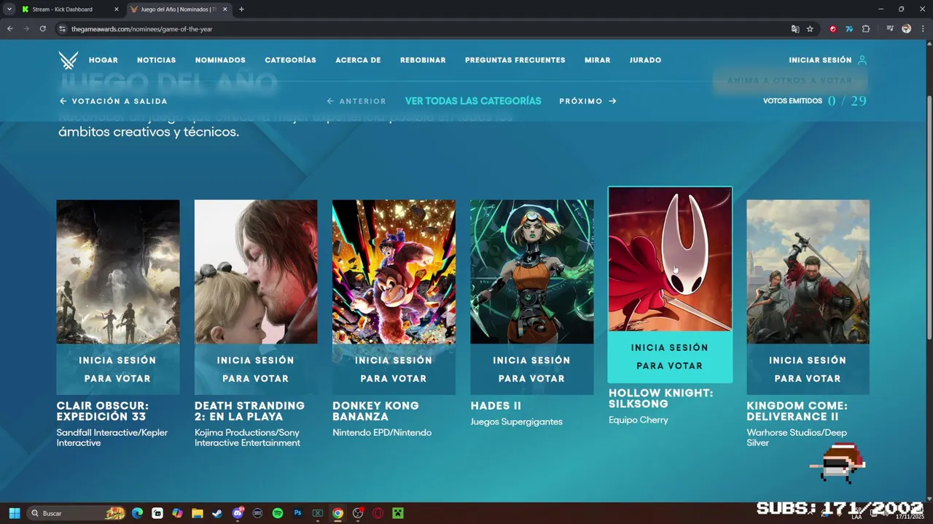Screen dimensions: 933x524
Task: Click Inicia Sesión Para Votar under Death Stranding 2
Action: click(256, 369)
